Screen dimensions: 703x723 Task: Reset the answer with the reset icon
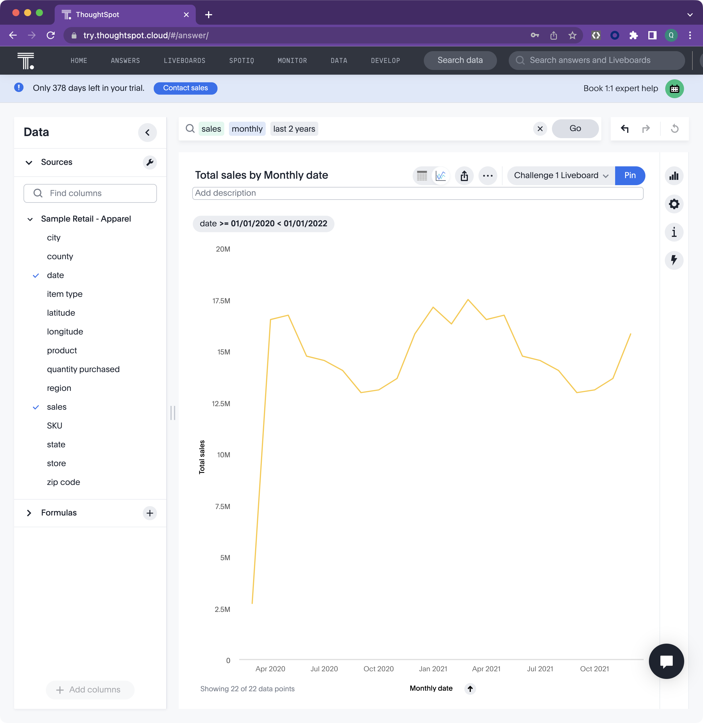point(674,129)
